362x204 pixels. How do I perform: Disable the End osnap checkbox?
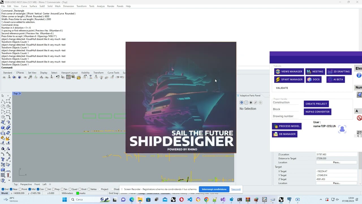click(x=3, y=189)
